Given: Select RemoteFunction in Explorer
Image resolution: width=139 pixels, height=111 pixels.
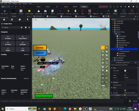Looking at the screenshot, I should click(124, 43).
